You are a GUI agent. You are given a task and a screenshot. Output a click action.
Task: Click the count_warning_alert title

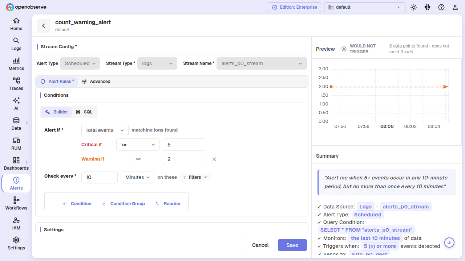pos(83,22)
